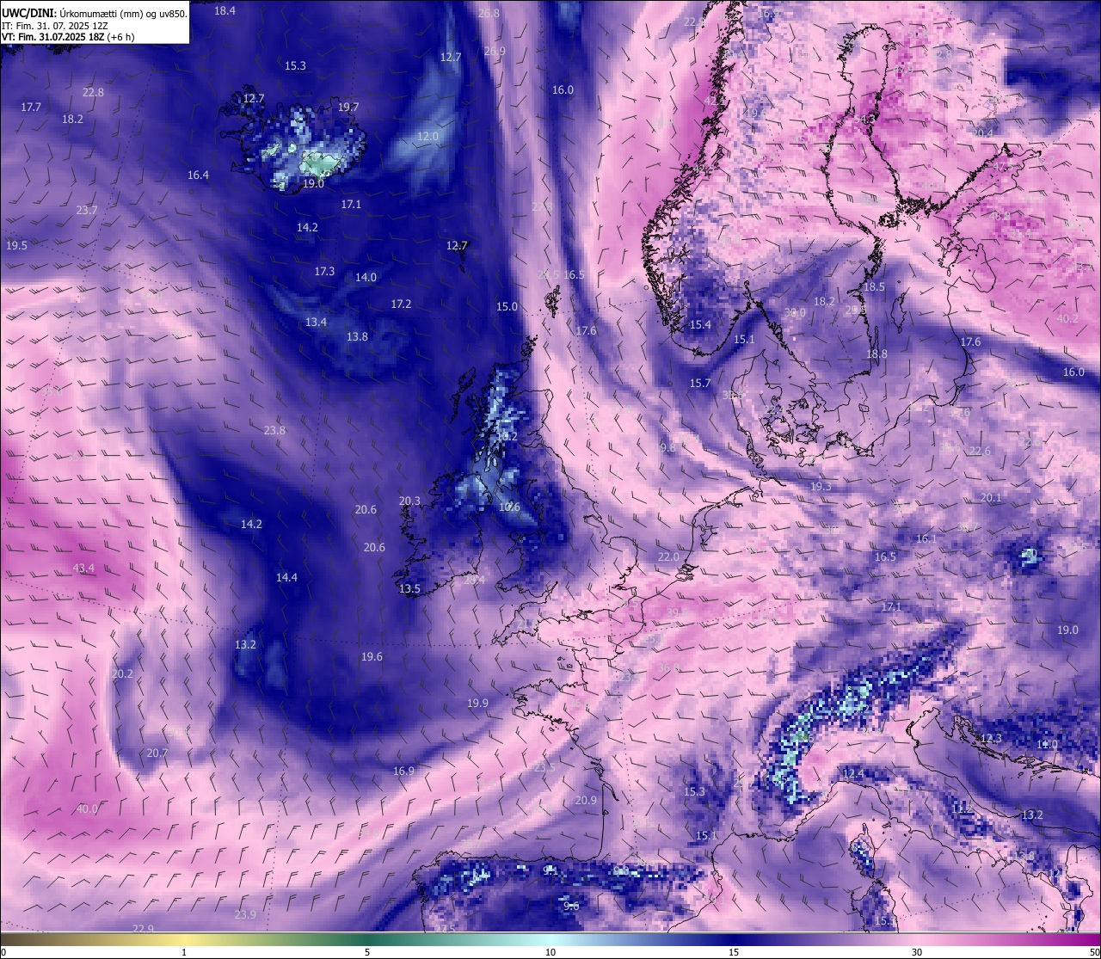Select the 18.5 value over Sweden

click(874, 286)
